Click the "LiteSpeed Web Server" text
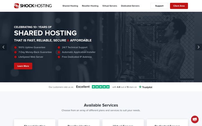This screenshot has width=202, height=126. coord(31,57)
